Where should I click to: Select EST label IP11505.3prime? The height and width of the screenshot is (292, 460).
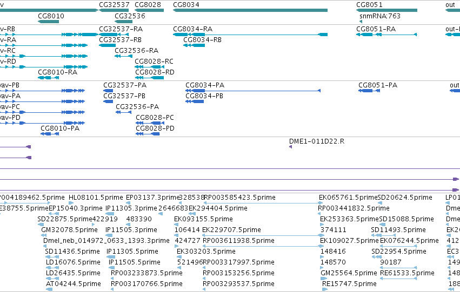click(x=131, y=230)
